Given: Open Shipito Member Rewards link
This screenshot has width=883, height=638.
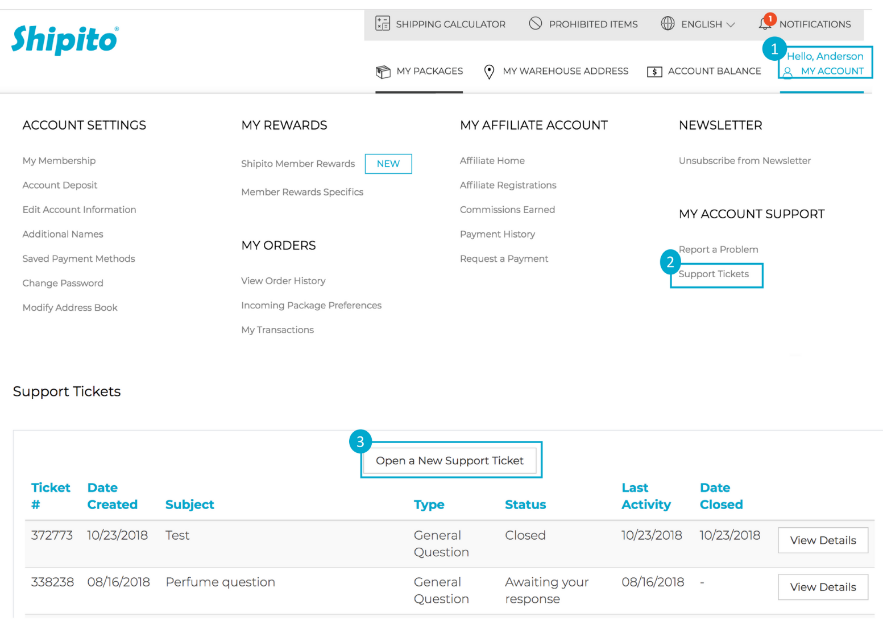Looking at the screenshot, I should [x=298, y=164].
